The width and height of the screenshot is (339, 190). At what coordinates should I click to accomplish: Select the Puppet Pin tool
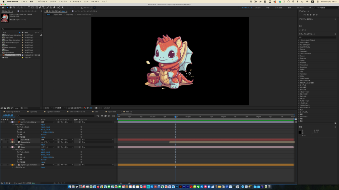click(62, 7)
